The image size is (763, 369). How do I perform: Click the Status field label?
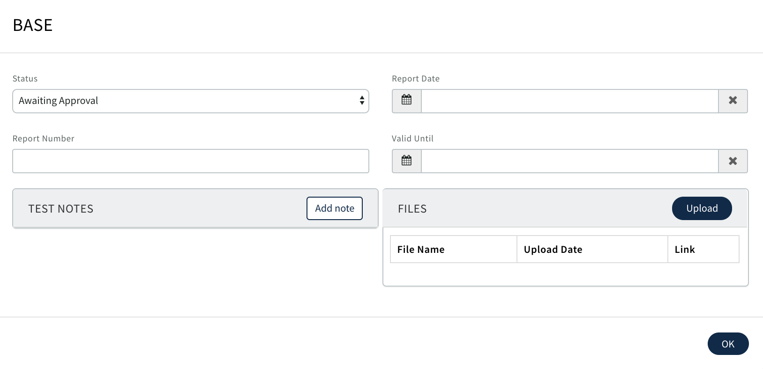pyautogui.click(x=25, y=79)
